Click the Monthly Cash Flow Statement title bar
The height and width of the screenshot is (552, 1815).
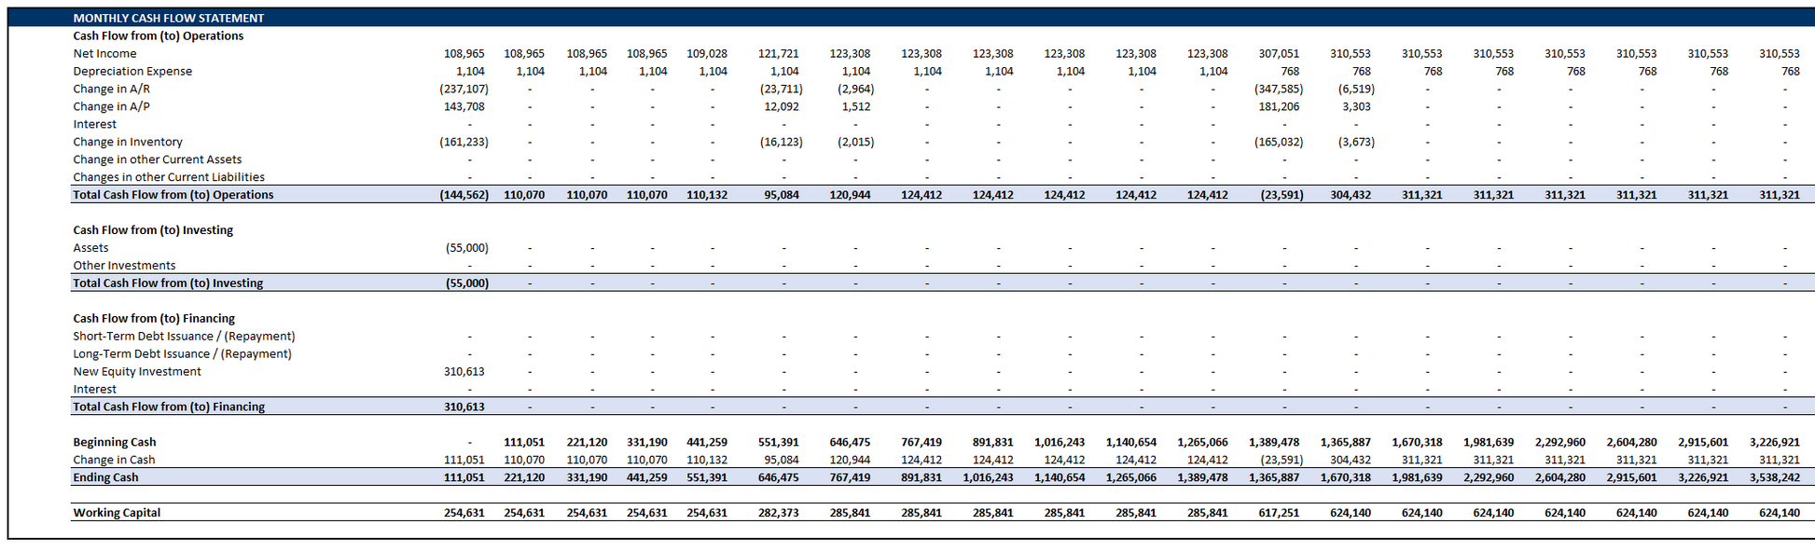click(x=169, y=18)
